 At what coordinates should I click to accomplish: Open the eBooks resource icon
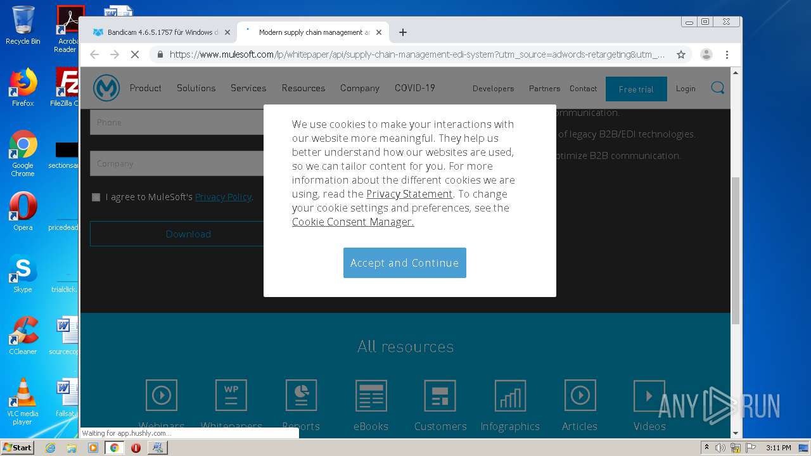point(371,395)
